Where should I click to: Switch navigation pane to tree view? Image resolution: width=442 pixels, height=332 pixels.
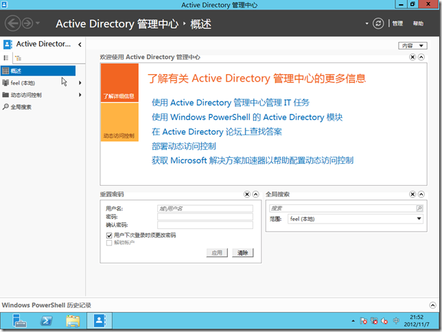(x=19, y=58)
